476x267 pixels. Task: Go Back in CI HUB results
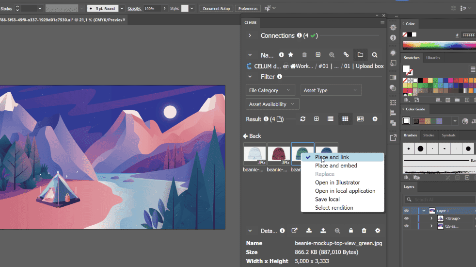coord(252,136)
